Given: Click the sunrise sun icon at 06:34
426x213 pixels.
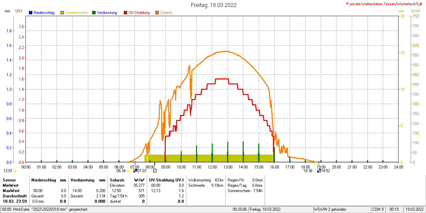Looking at the screenshot, I should [x=128, y=171].
